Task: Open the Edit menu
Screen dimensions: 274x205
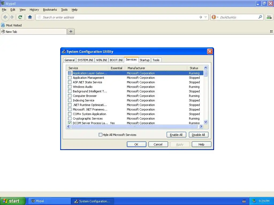Action: coord(13,10)
